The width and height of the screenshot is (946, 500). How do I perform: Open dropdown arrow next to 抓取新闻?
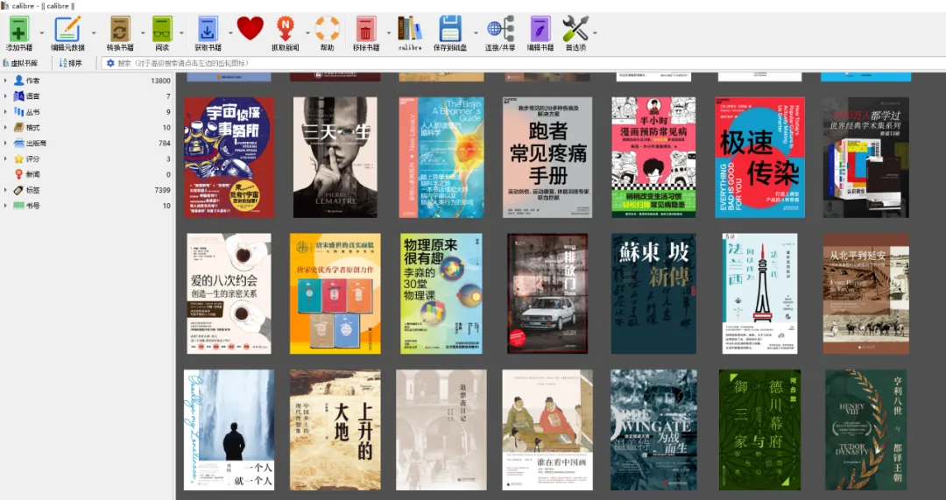tap(307, 32)
